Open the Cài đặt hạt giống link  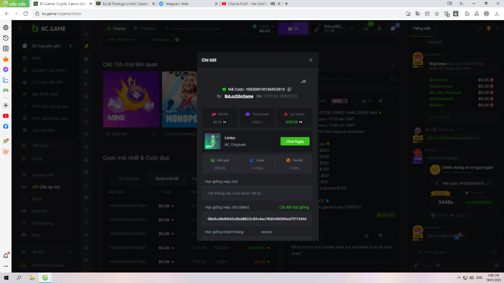(294, 208)
